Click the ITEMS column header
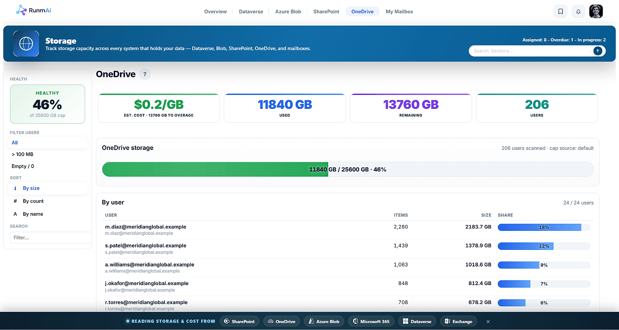Image resolution: width=619 pixels, height=330 pixels. [401, 215]
